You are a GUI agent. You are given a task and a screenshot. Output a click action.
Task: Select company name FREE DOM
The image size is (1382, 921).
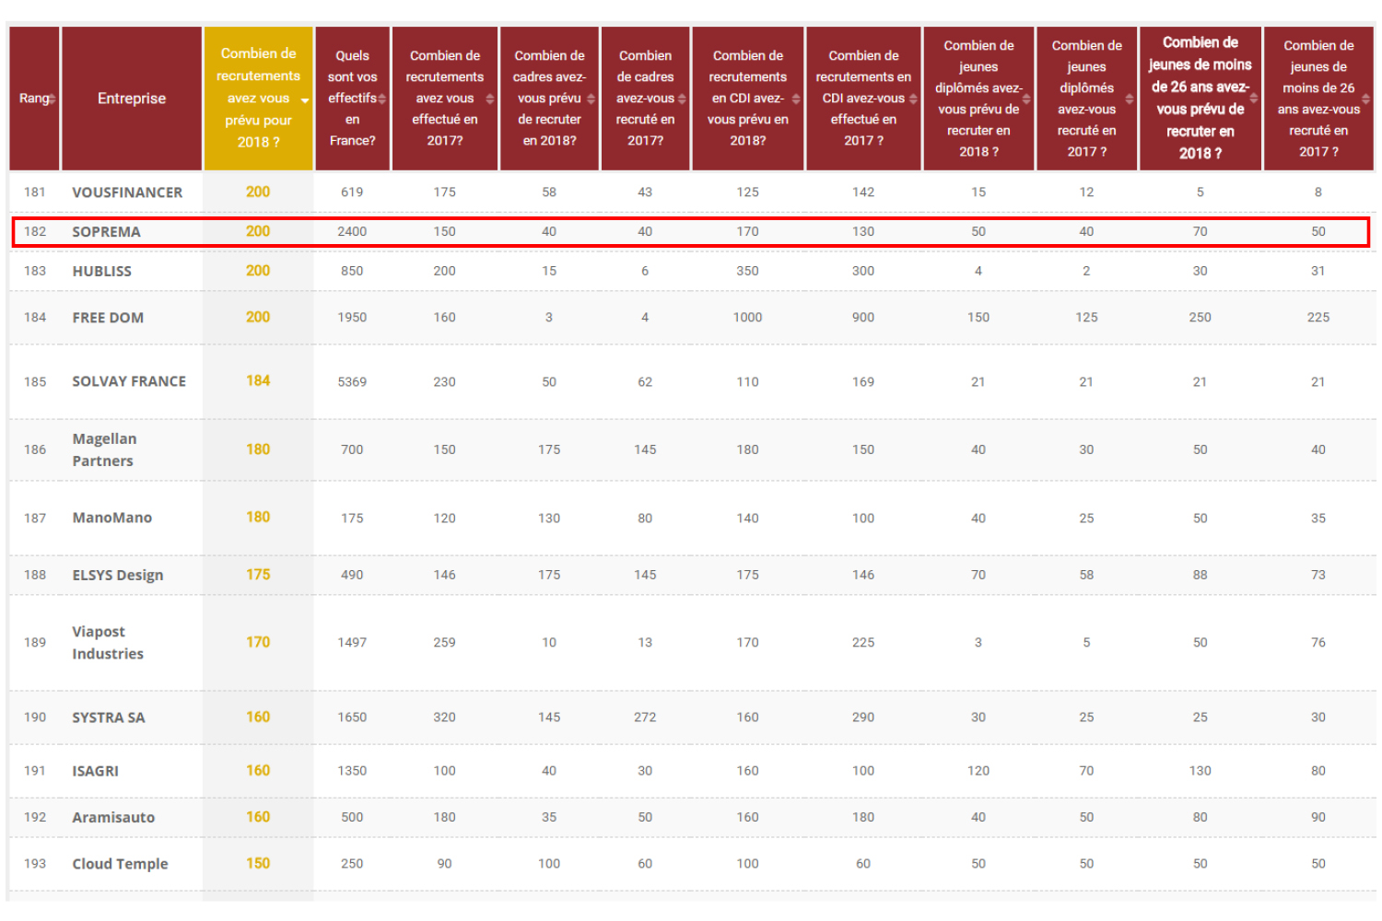tap(108, 318)
